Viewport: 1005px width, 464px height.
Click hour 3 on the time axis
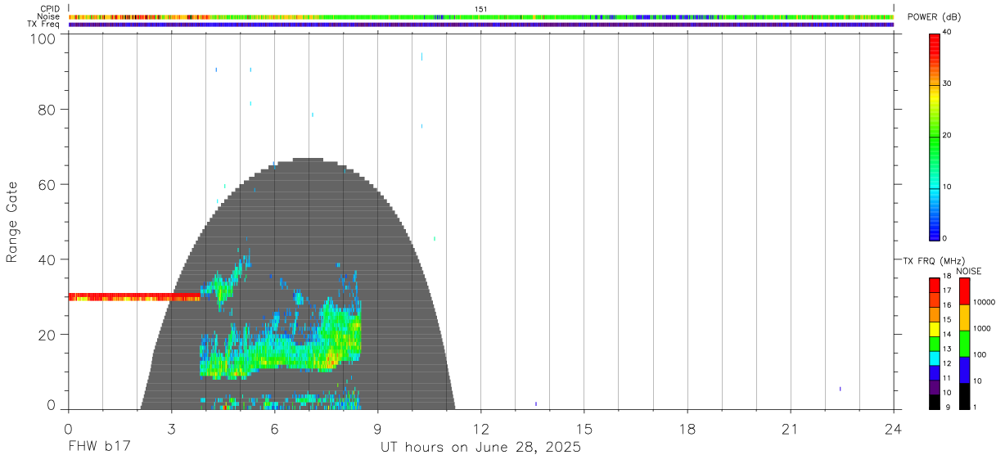[171, 430]
